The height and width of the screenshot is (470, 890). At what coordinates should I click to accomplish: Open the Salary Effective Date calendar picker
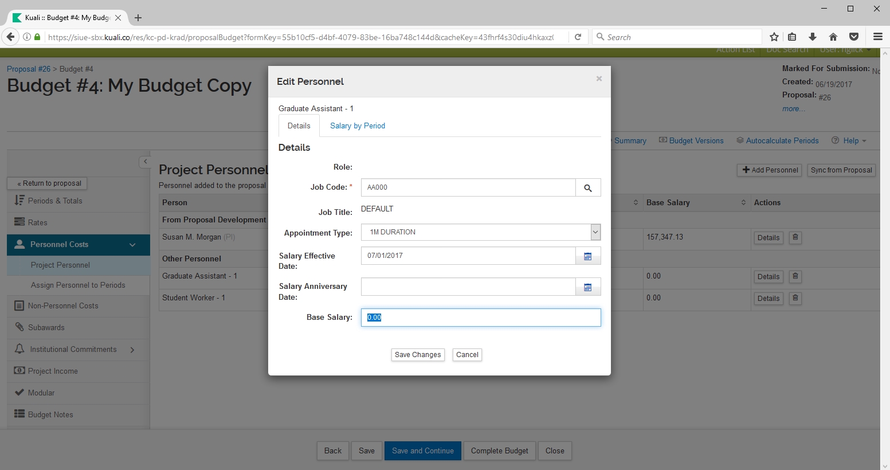point(587,256)
